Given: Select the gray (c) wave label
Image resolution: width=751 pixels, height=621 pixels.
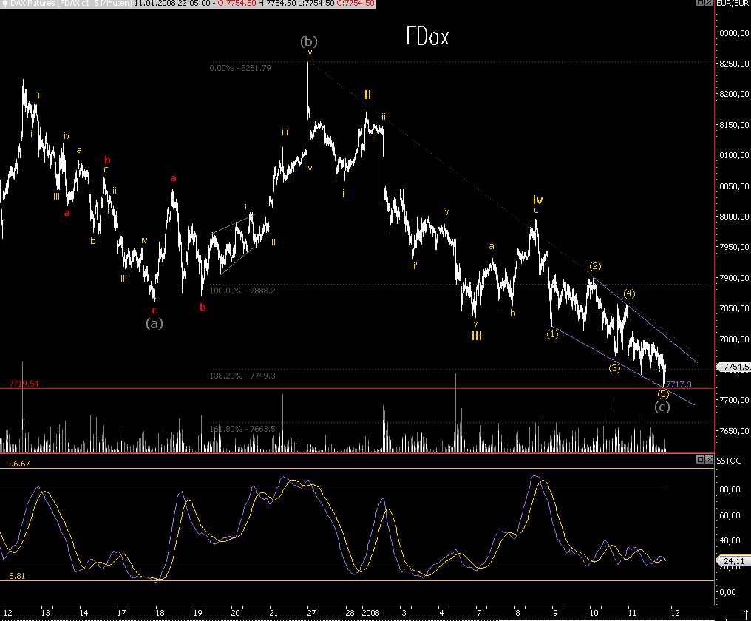Looking at the screenshot, I should (x=662, y=407).
